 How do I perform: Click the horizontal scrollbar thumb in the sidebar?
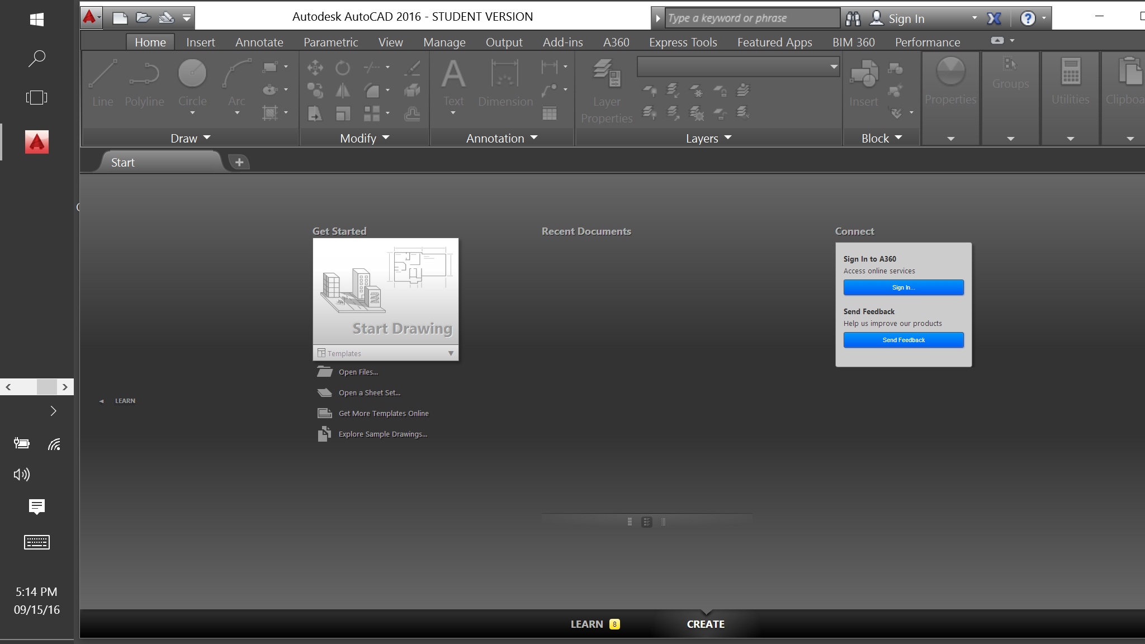pyautogui.click(x=47, y=387)
